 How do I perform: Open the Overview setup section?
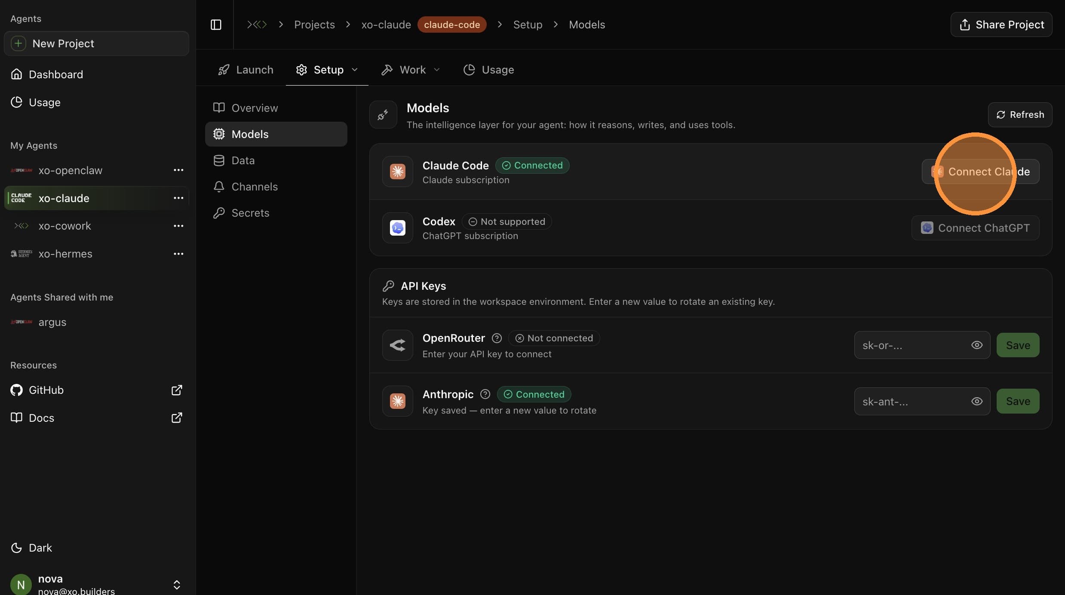(276, 108)
